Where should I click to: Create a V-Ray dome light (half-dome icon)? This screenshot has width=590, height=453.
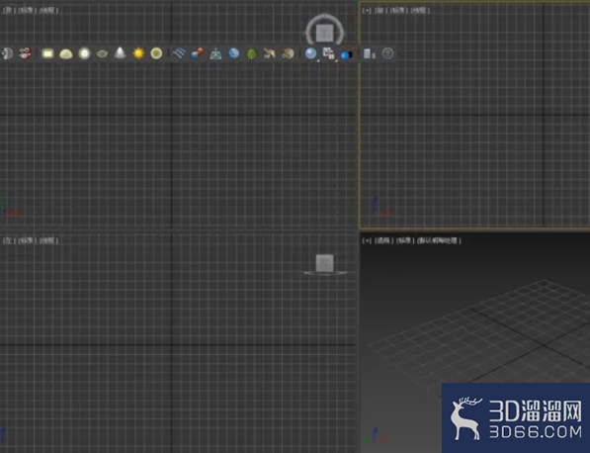66,54
